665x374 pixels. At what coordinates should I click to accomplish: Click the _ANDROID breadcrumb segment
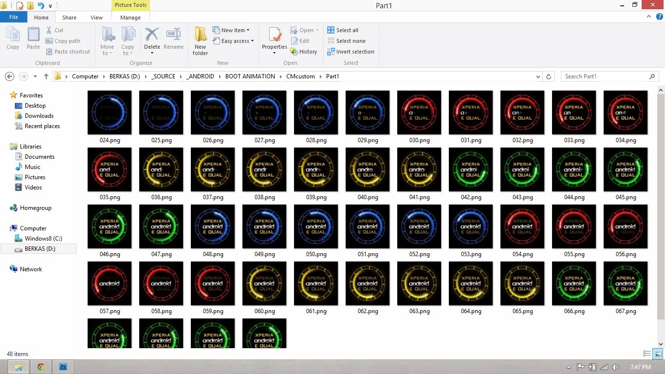click(x=200, y=76)
